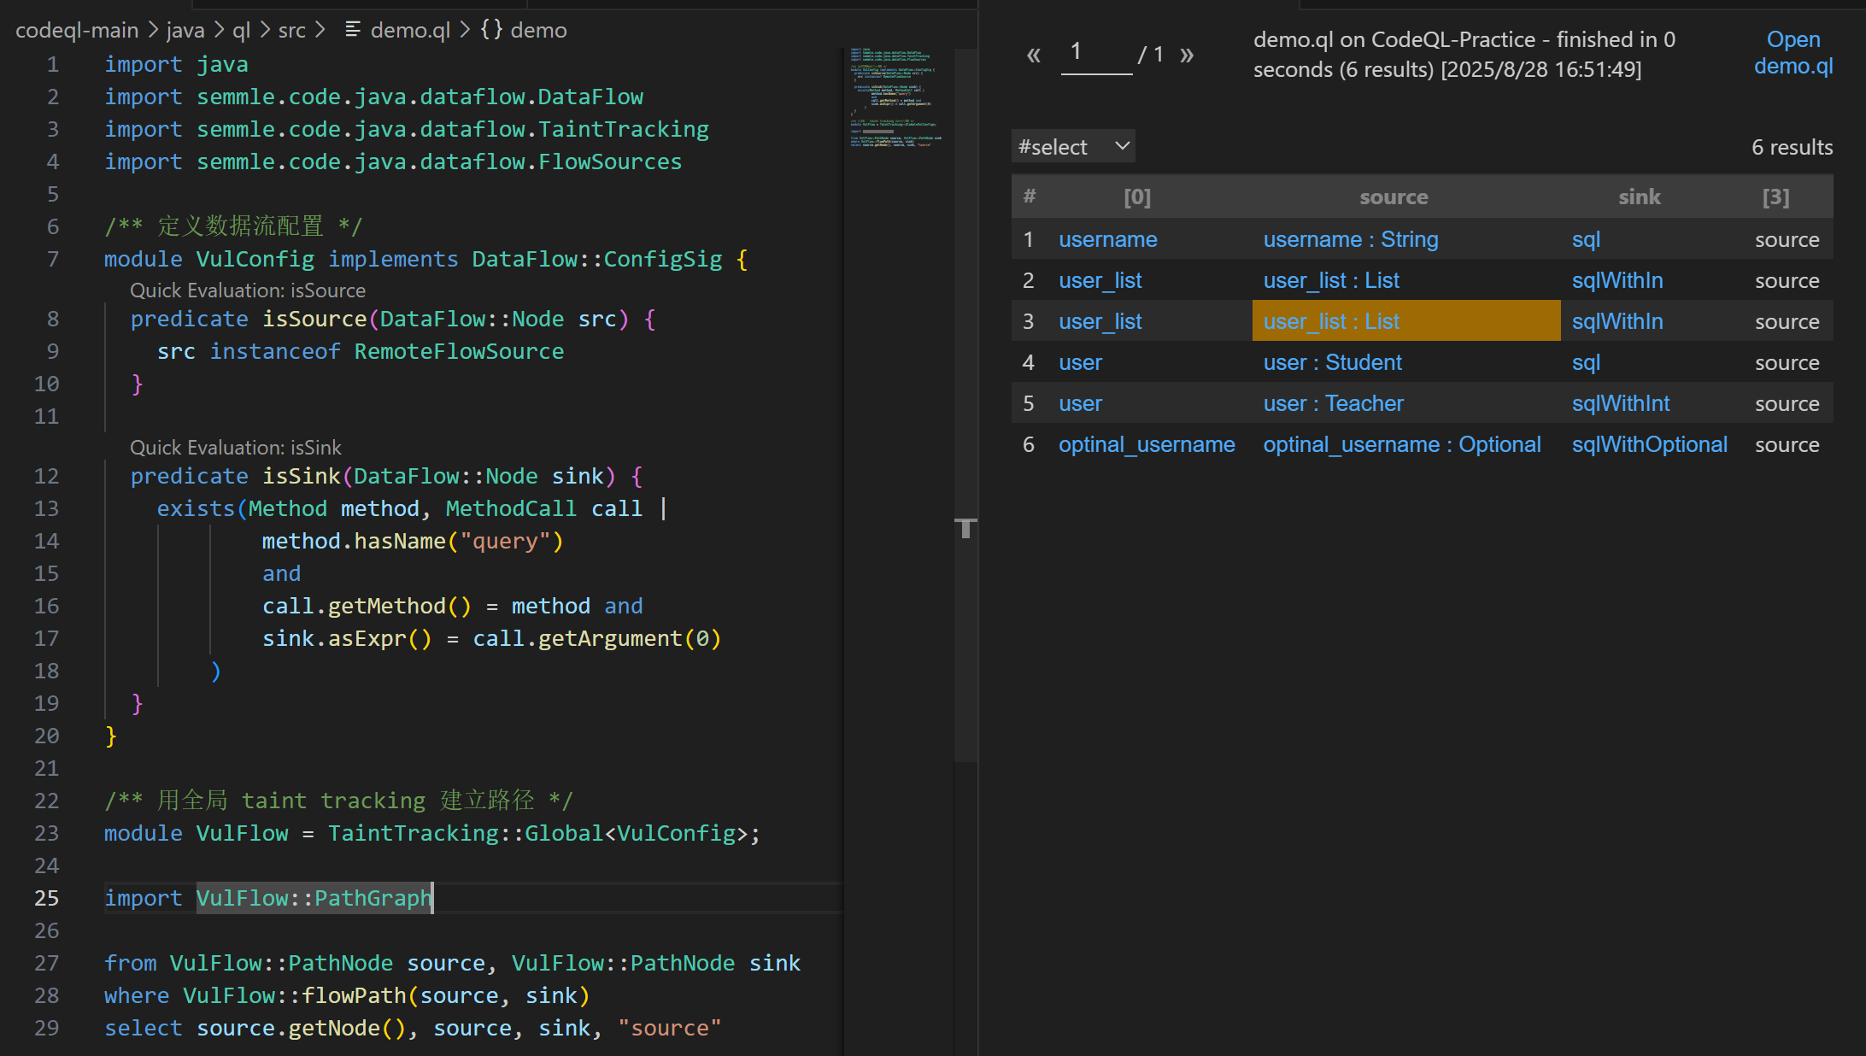This screenshot has height=1056, width=1866.
Task: Open src folder breadcrumb segment
Action: coord(291,30)
